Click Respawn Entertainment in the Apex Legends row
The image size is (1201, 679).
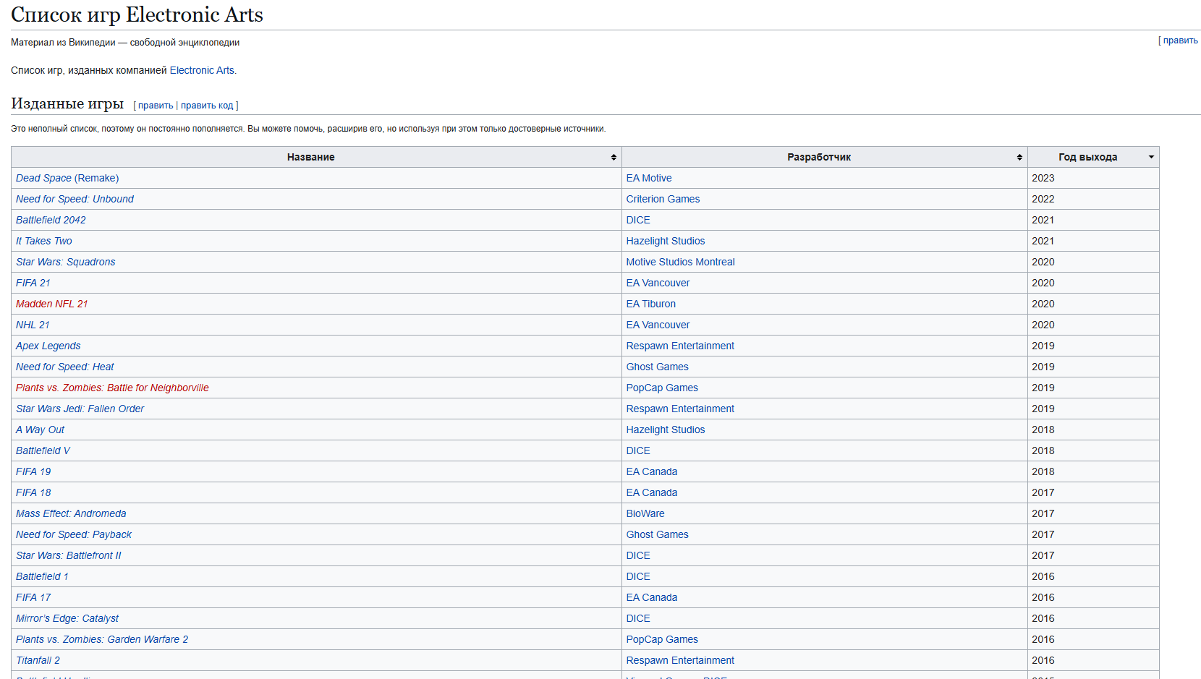(680, 346)
